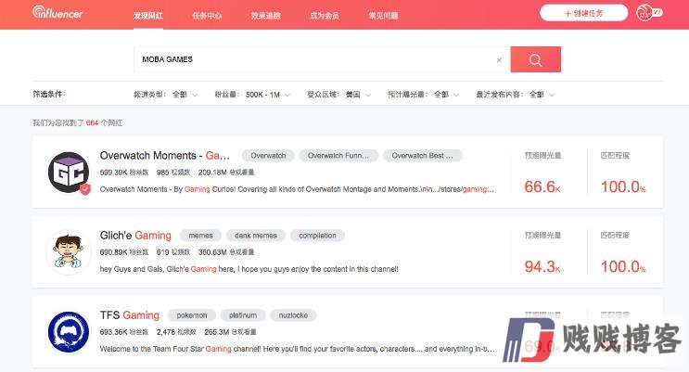This screenshot has width=689, height=372.
Task: Click the Team Four Star description text
Action: (297, 349)
